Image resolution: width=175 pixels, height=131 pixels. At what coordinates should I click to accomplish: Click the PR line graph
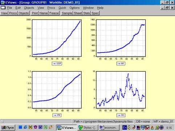tap(57, 90)
